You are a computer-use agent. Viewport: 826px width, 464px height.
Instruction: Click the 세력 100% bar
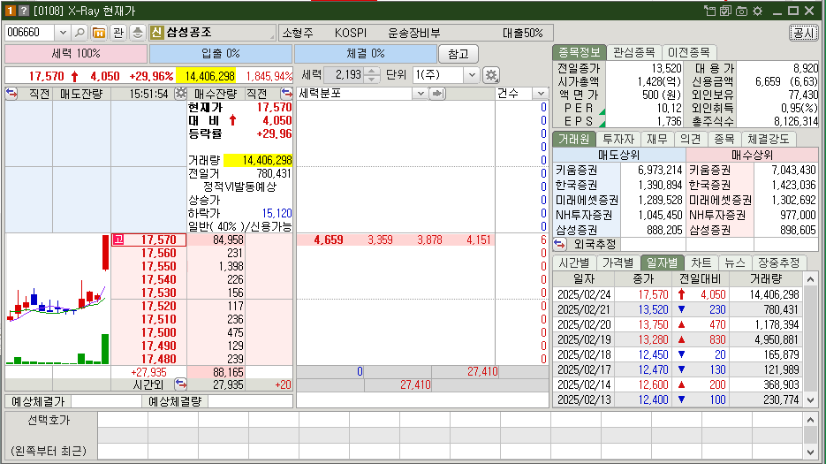point(76,54)
